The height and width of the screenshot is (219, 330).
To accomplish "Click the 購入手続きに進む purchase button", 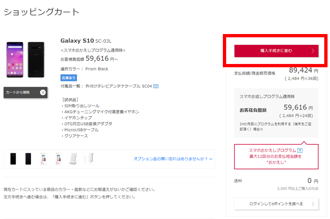I will [276, 51].
